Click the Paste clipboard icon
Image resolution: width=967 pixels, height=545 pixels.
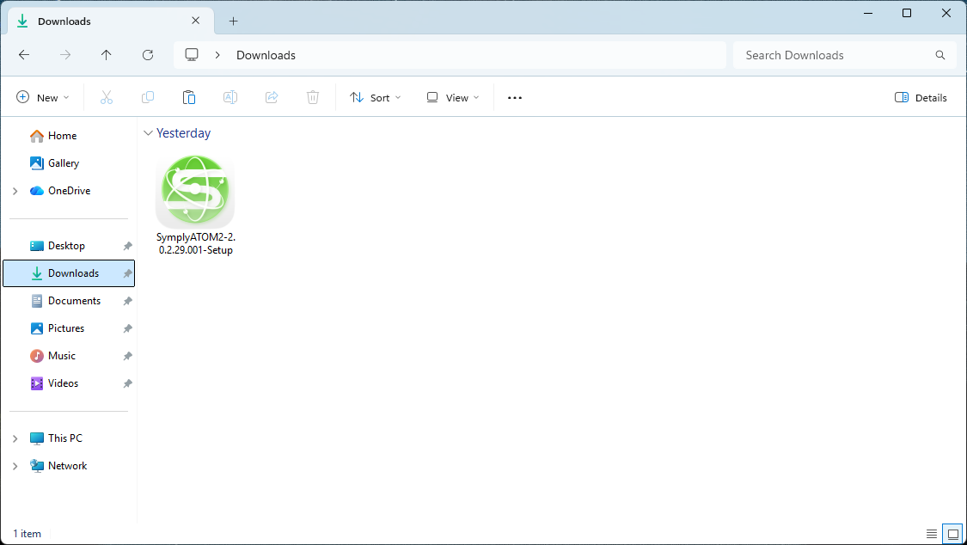(189, 97)
